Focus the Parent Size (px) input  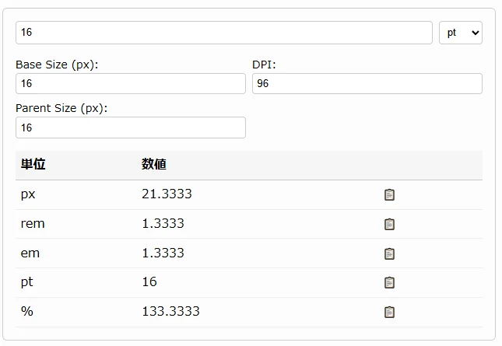click(130, 128)
